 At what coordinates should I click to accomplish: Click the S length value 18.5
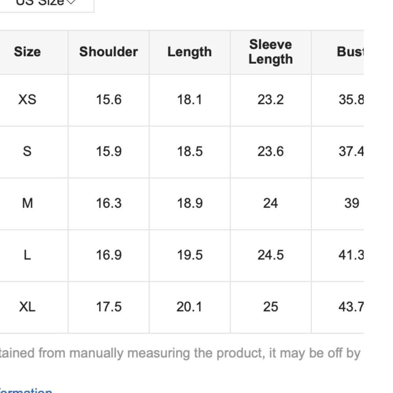pyautogui.click(x=189, y=151)
